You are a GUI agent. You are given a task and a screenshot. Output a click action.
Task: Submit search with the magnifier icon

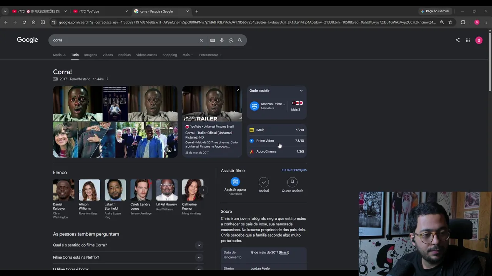click(240, 40)
